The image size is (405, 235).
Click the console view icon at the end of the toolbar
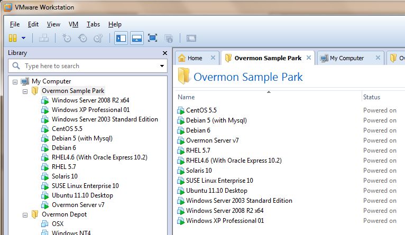point(191,39)
